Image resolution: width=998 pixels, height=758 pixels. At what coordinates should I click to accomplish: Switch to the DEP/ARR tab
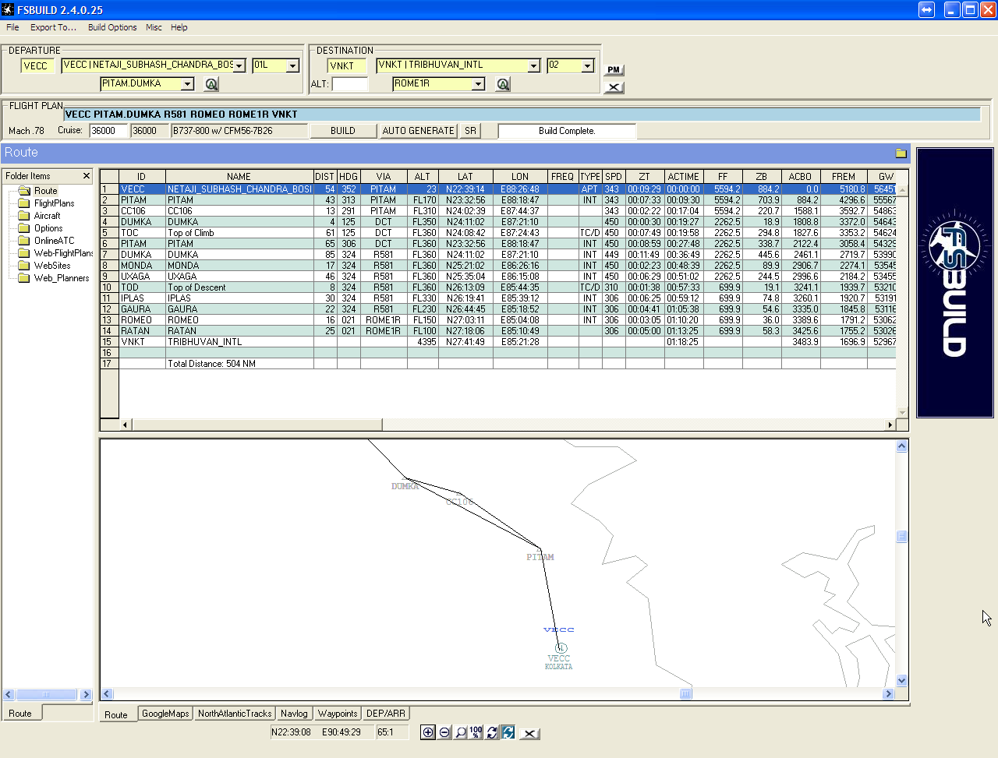point(386,713)
